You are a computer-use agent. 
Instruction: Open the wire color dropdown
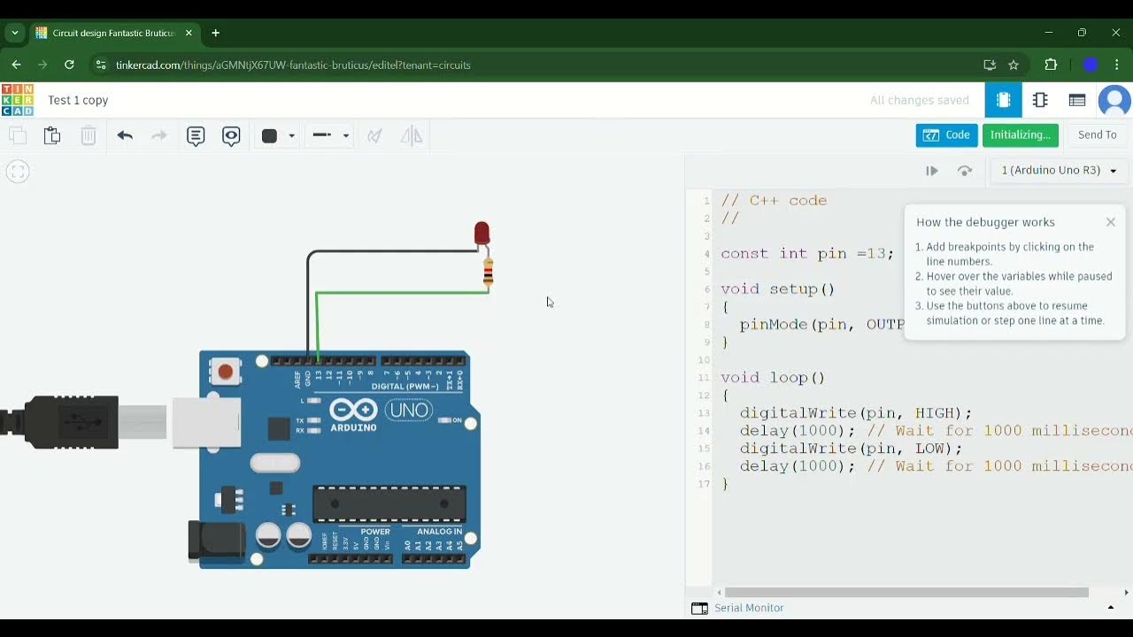tap(278, 135)
